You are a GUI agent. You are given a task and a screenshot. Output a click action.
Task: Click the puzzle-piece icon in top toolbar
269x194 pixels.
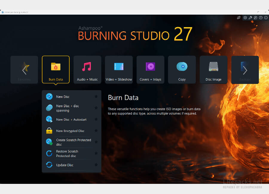[x=239, y=18]
